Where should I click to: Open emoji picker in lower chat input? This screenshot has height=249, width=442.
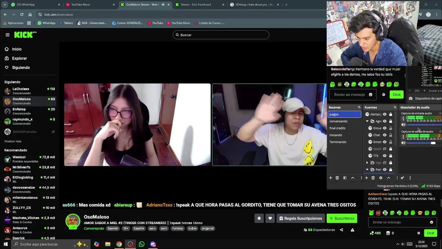pyautogui.click(x=431, y=222)
